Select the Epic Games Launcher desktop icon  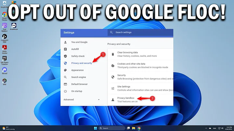pos(5,60)
